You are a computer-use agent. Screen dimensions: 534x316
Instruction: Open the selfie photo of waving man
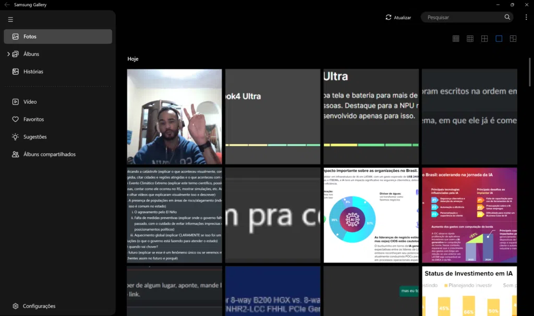pyautogui.click(x=174, y=117)
